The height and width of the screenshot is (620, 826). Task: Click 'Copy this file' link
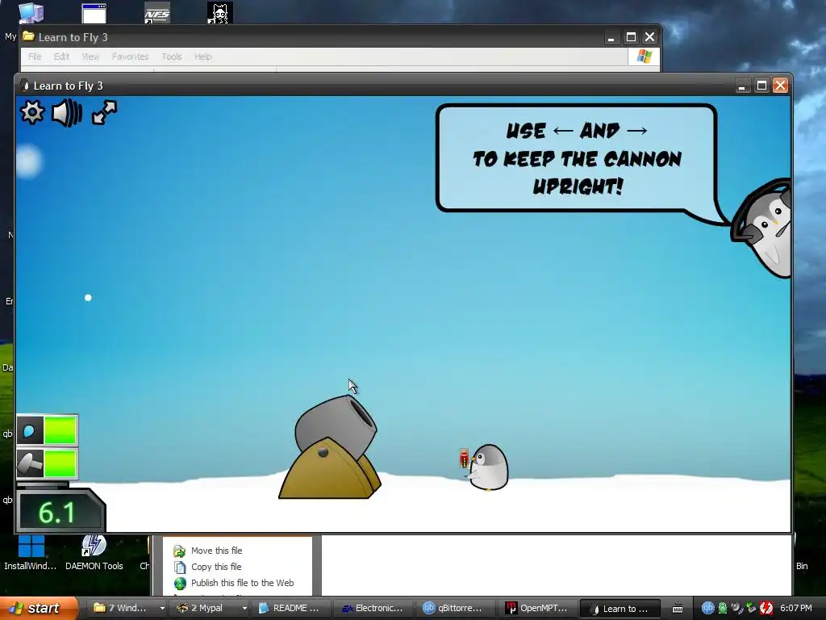216,567
